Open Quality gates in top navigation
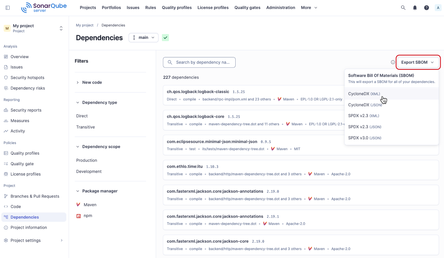444x258 pixels. pyautogui.click(x=247, y=8)
